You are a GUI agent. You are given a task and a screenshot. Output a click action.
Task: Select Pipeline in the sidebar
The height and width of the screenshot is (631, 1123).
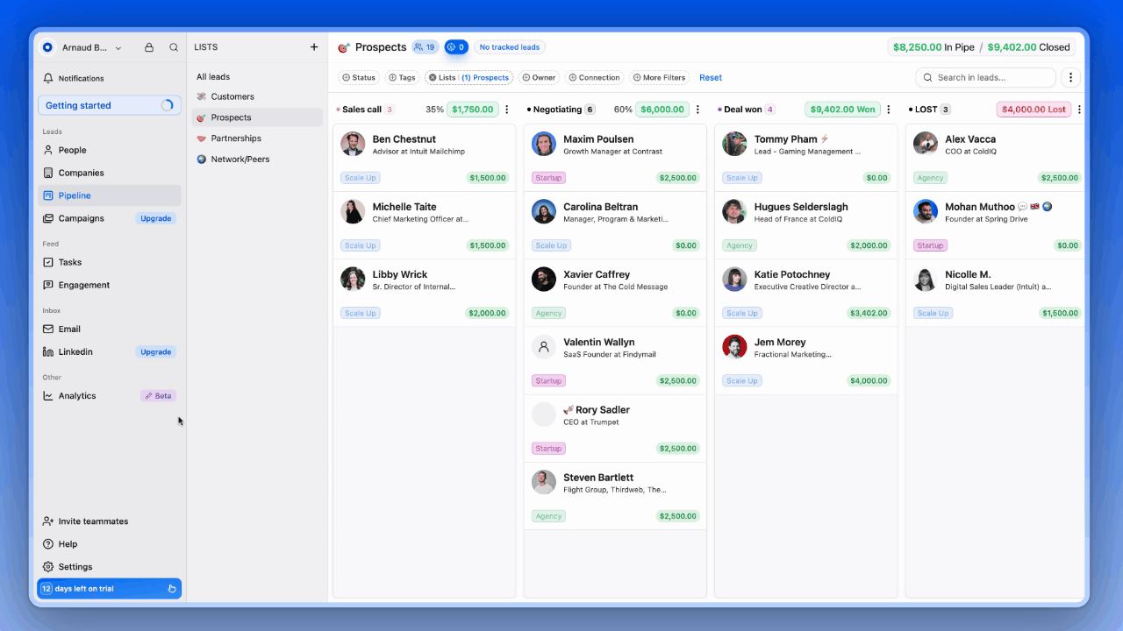point(109,195)
